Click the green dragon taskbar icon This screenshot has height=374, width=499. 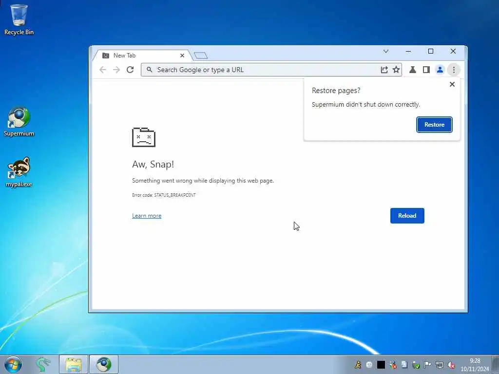(x=43, y=364)
